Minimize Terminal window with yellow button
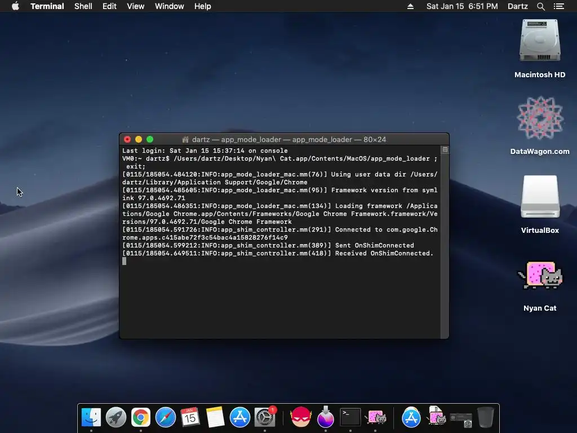 [x=139, y=139]
